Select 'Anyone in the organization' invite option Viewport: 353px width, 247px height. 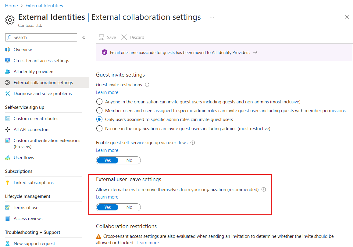pos(99,102)
